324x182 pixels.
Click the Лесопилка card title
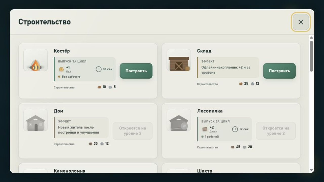[x=210, y=111]
